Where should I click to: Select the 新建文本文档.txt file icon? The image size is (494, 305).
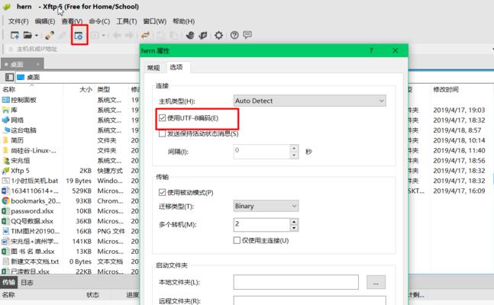coord(5,262)
